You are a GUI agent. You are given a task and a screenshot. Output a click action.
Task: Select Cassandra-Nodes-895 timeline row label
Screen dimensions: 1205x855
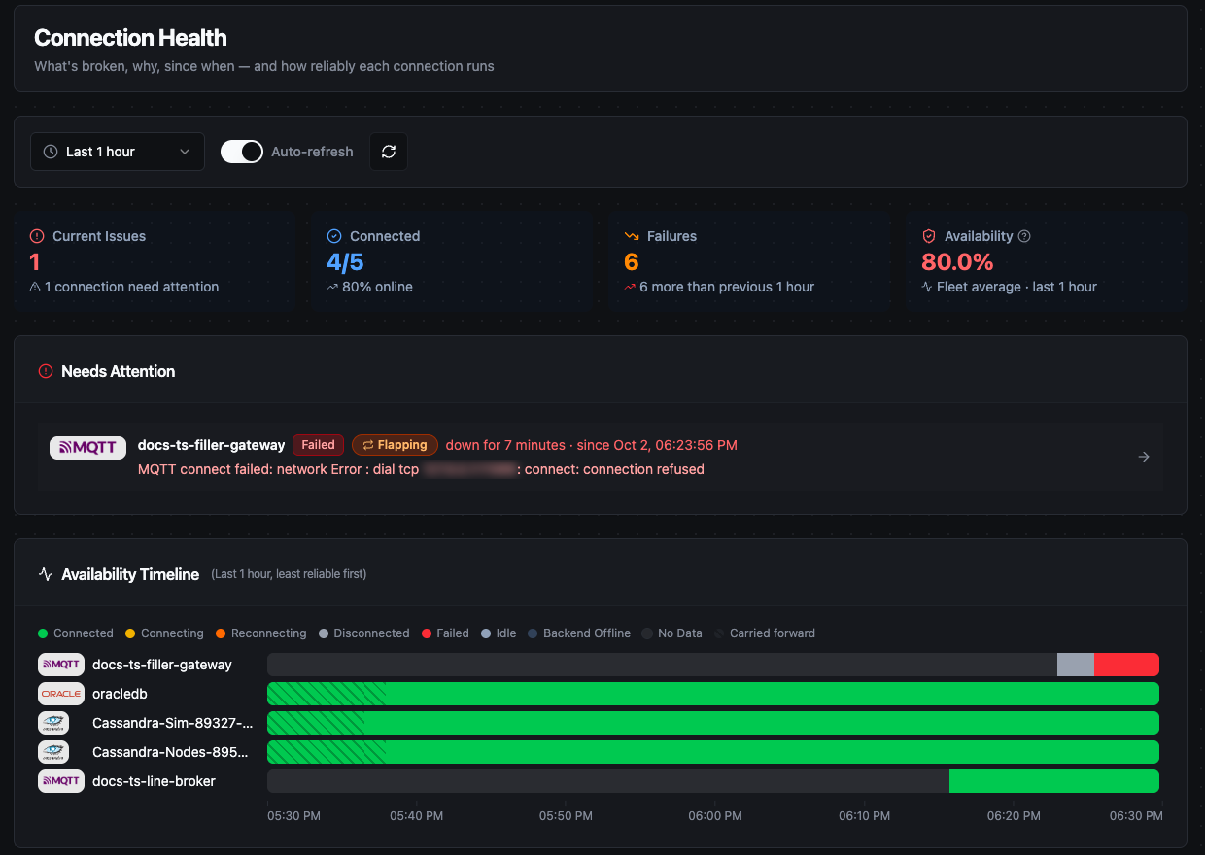(170, 752)
